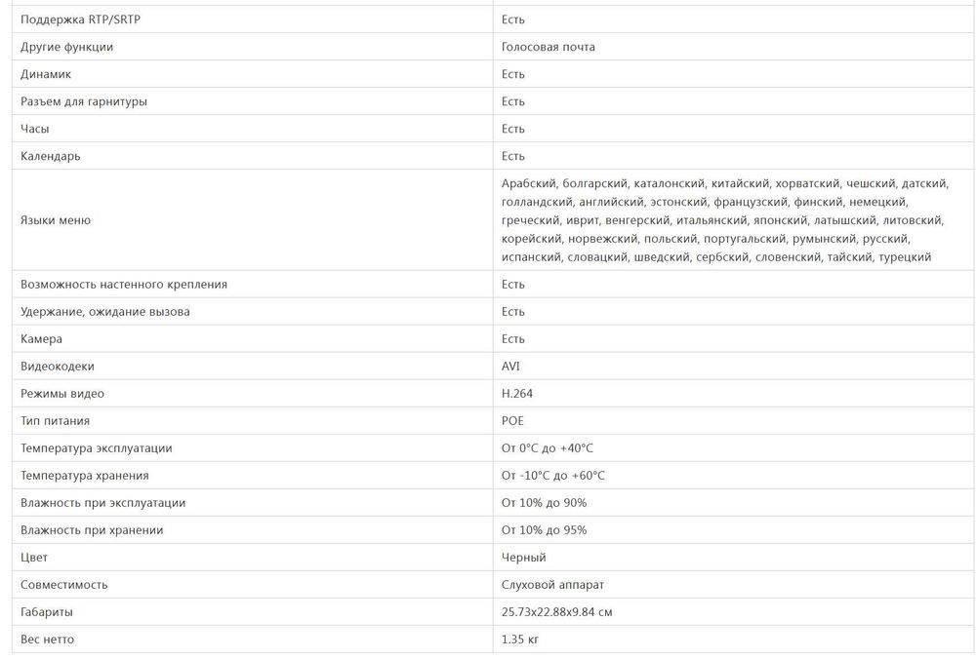Click the 'Календарь' row label

51,156
